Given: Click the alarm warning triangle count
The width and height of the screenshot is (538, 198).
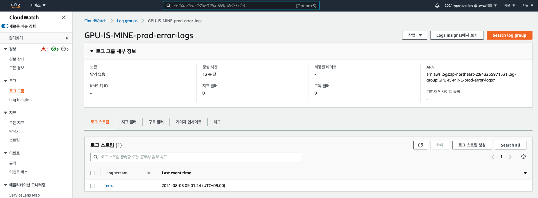Looking at the screenshot, I should coord(45,49).
